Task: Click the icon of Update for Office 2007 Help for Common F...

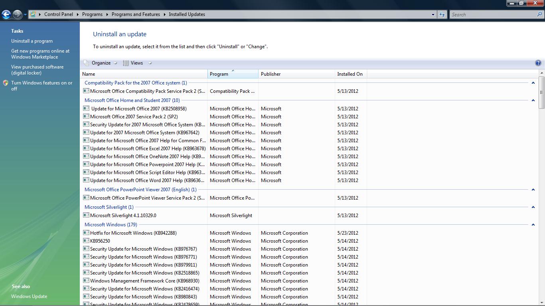Action: point(86,140)
